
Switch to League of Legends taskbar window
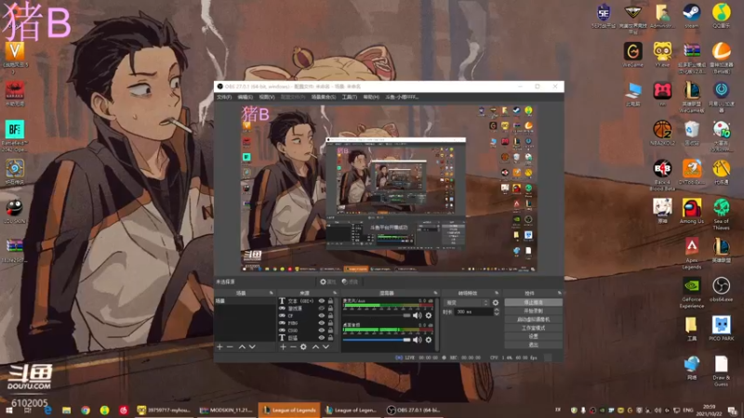(289, 410)
